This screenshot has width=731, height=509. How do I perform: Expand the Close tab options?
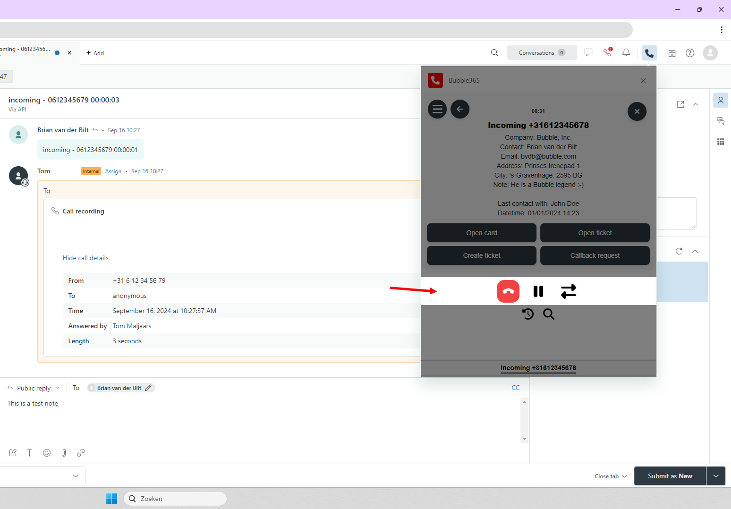coord(611,476)
